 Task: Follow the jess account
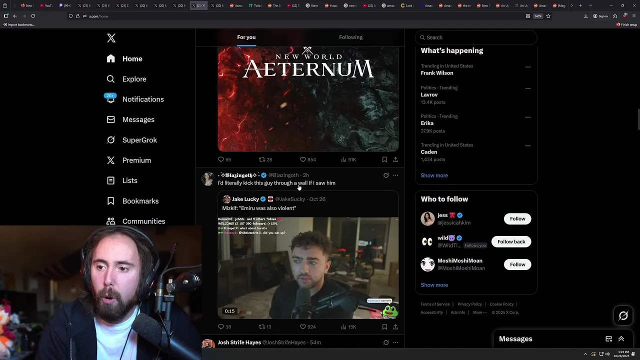pyautogui.click(x=517, y=218)
